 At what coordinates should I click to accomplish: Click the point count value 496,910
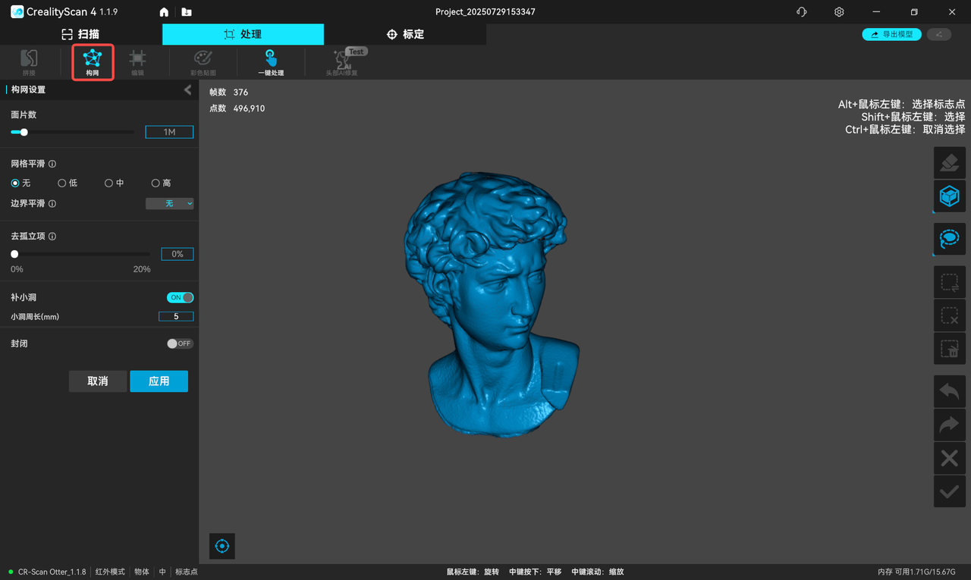click(x=249, y=108)
